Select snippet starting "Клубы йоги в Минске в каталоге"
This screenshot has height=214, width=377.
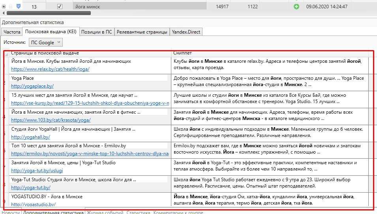pos(267,64)
